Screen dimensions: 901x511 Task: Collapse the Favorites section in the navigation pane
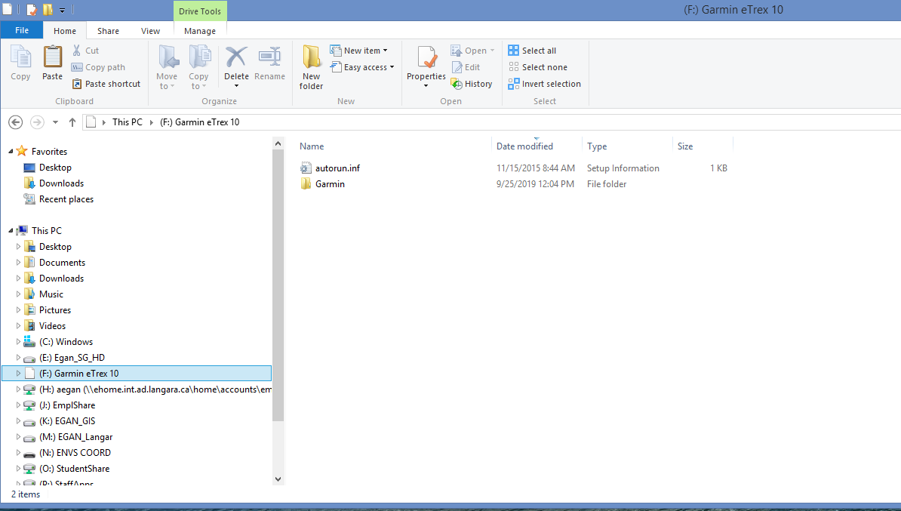11,152
